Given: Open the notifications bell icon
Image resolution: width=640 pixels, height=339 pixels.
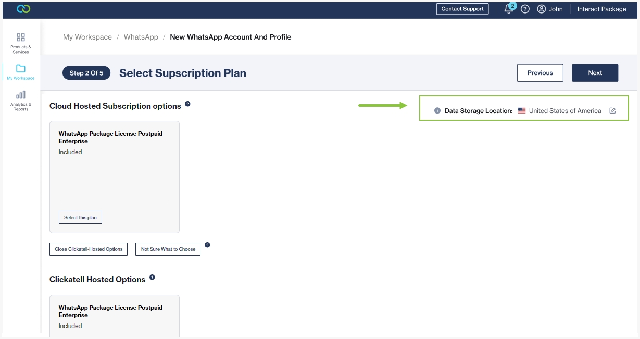Looking at the screenshot, I should (x=509, y=9).
